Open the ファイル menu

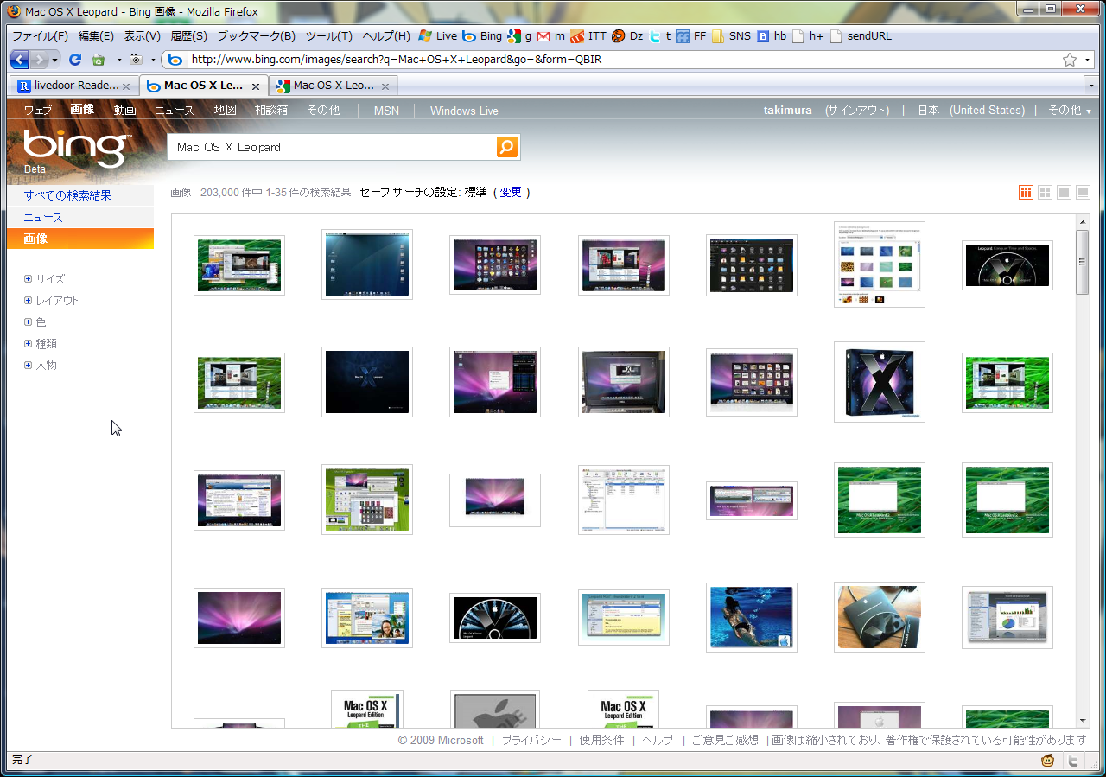click(40, 36)
